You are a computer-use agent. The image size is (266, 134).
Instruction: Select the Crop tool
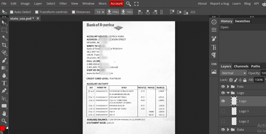point(4,45)
